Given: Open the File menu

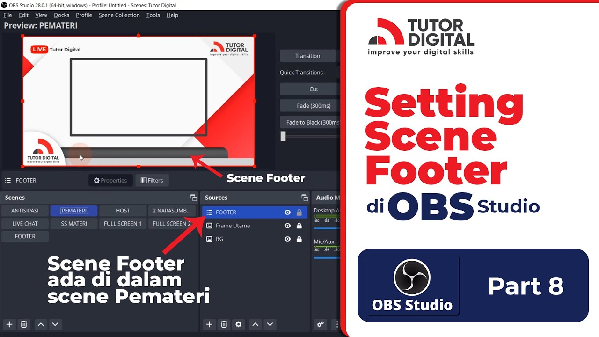Looking at the screenshot, I should [7, 15].
